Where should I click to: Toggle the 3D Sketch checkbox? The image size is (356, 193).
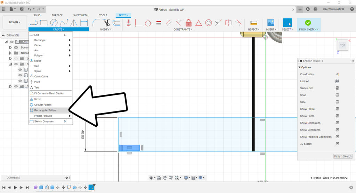point(337,144)
